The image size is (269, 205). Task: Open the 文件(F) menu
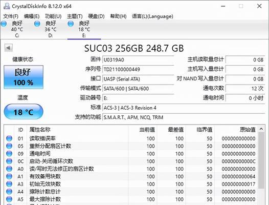point(11,16)
